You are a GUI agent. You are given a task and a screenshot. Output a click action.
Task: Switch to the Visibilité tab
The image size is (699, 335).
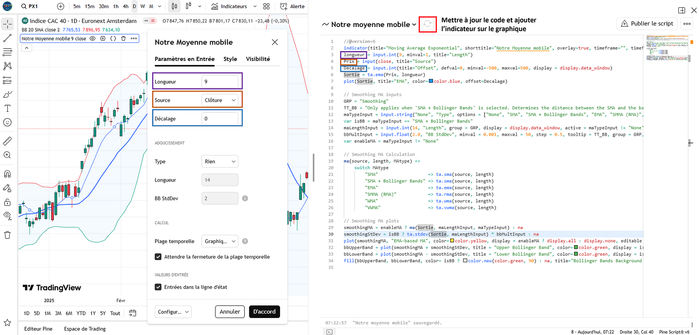tap(258, 59)
